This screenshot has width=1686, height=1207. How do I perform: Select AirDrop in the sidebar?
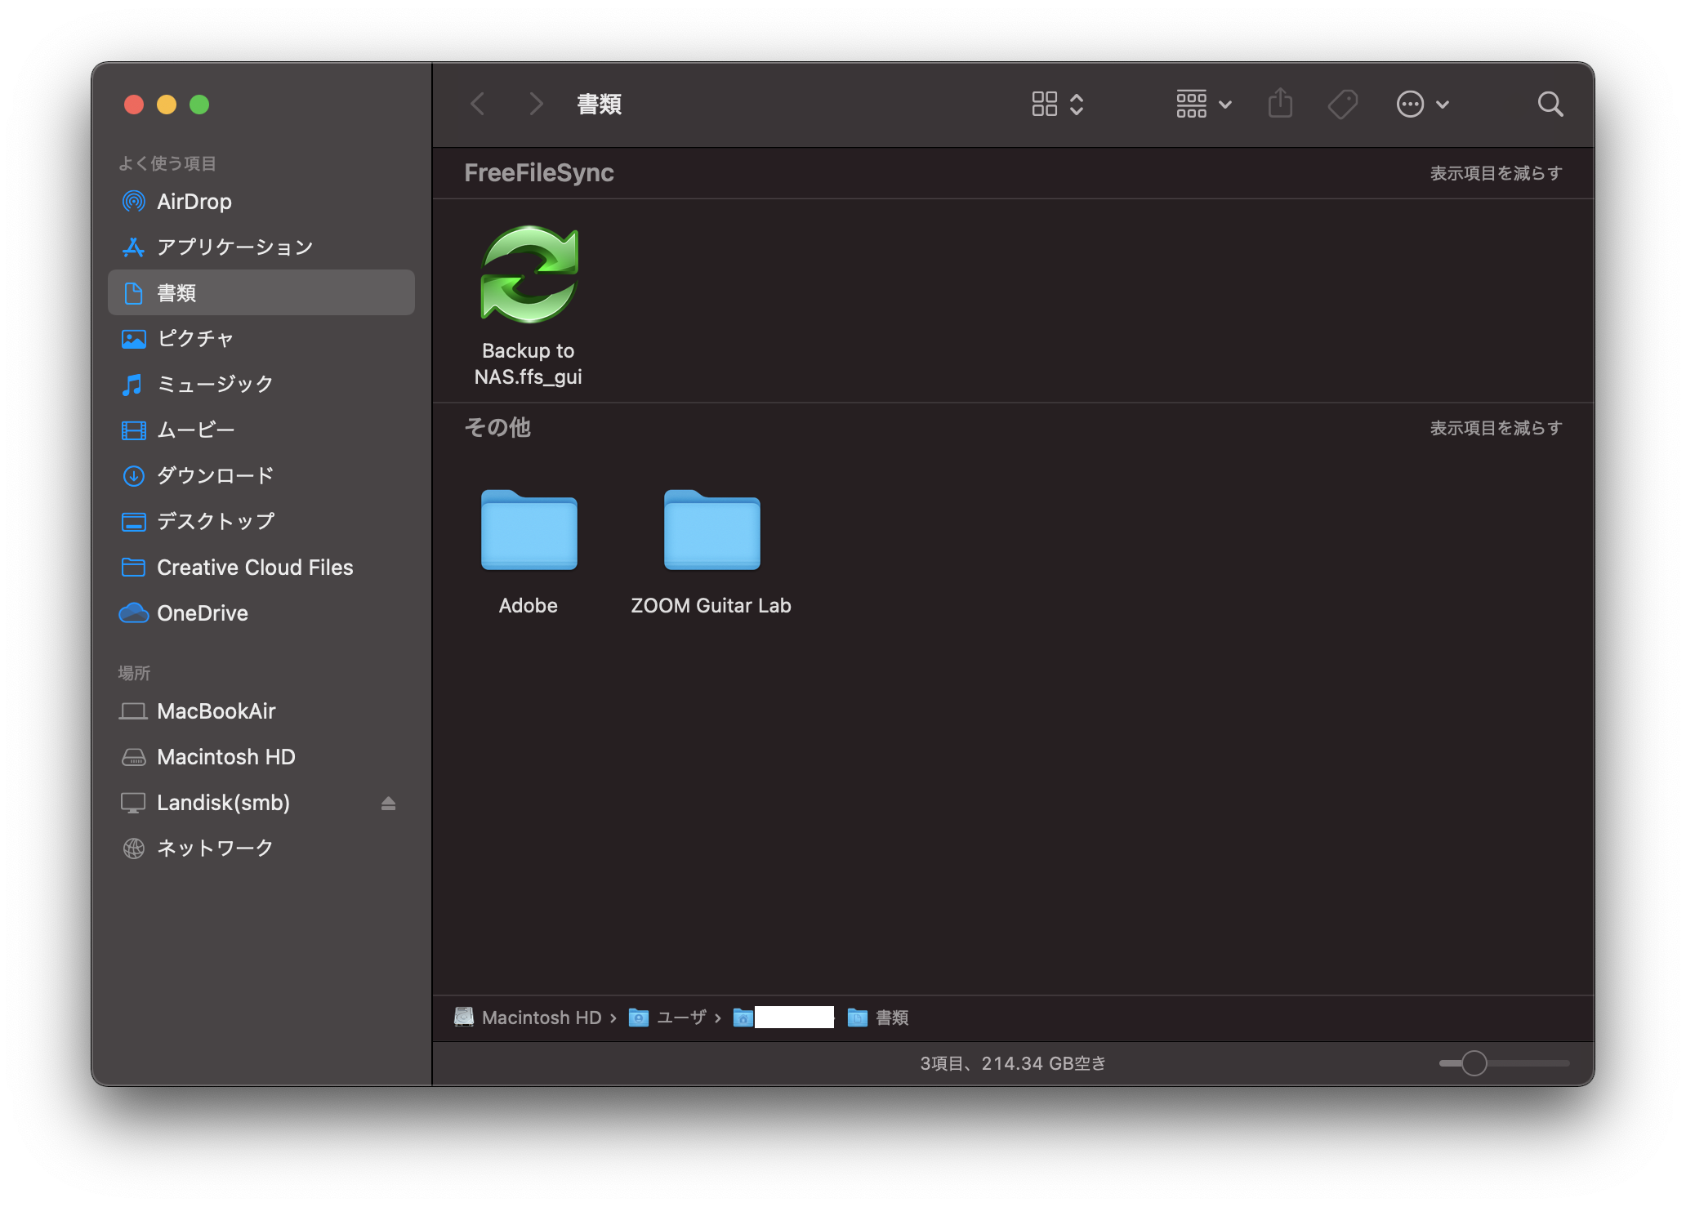tap(194, 202)
